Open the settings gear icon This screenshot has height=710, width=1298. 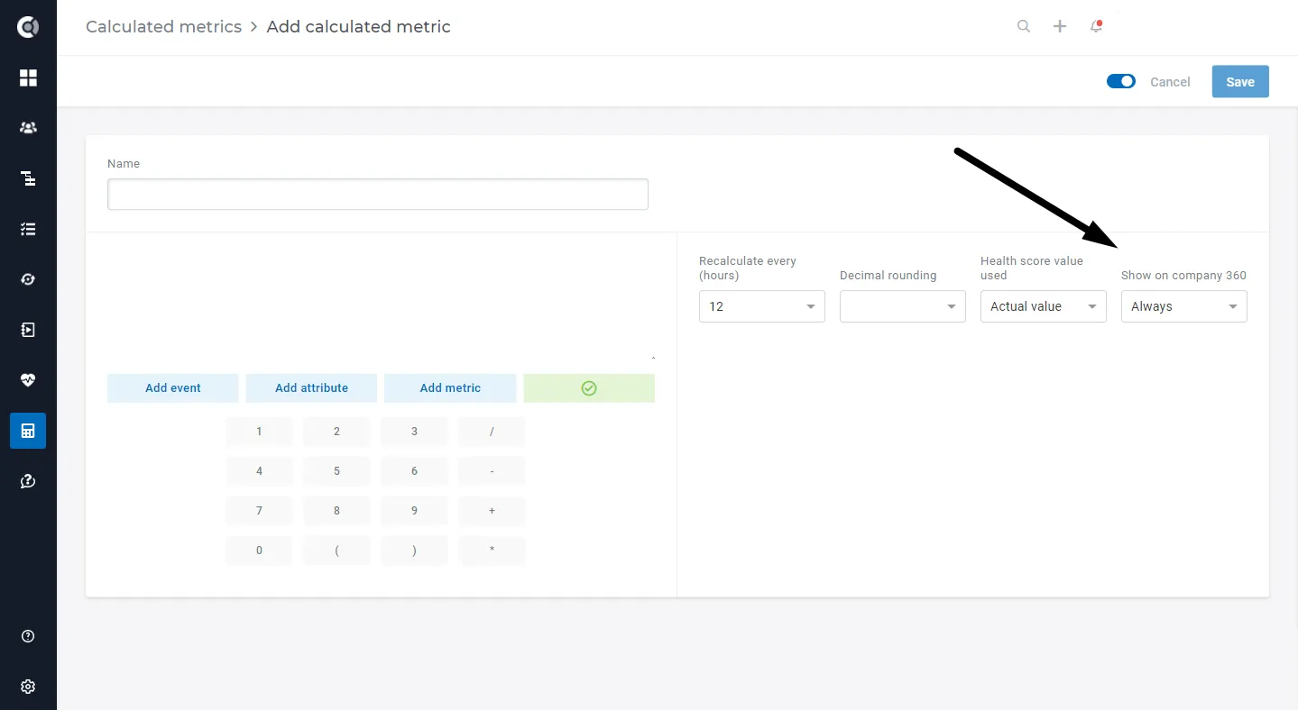coord(28,687)
